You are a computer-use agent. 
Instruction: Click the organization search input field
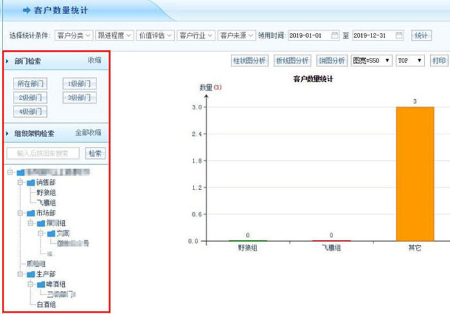[43, 153]
